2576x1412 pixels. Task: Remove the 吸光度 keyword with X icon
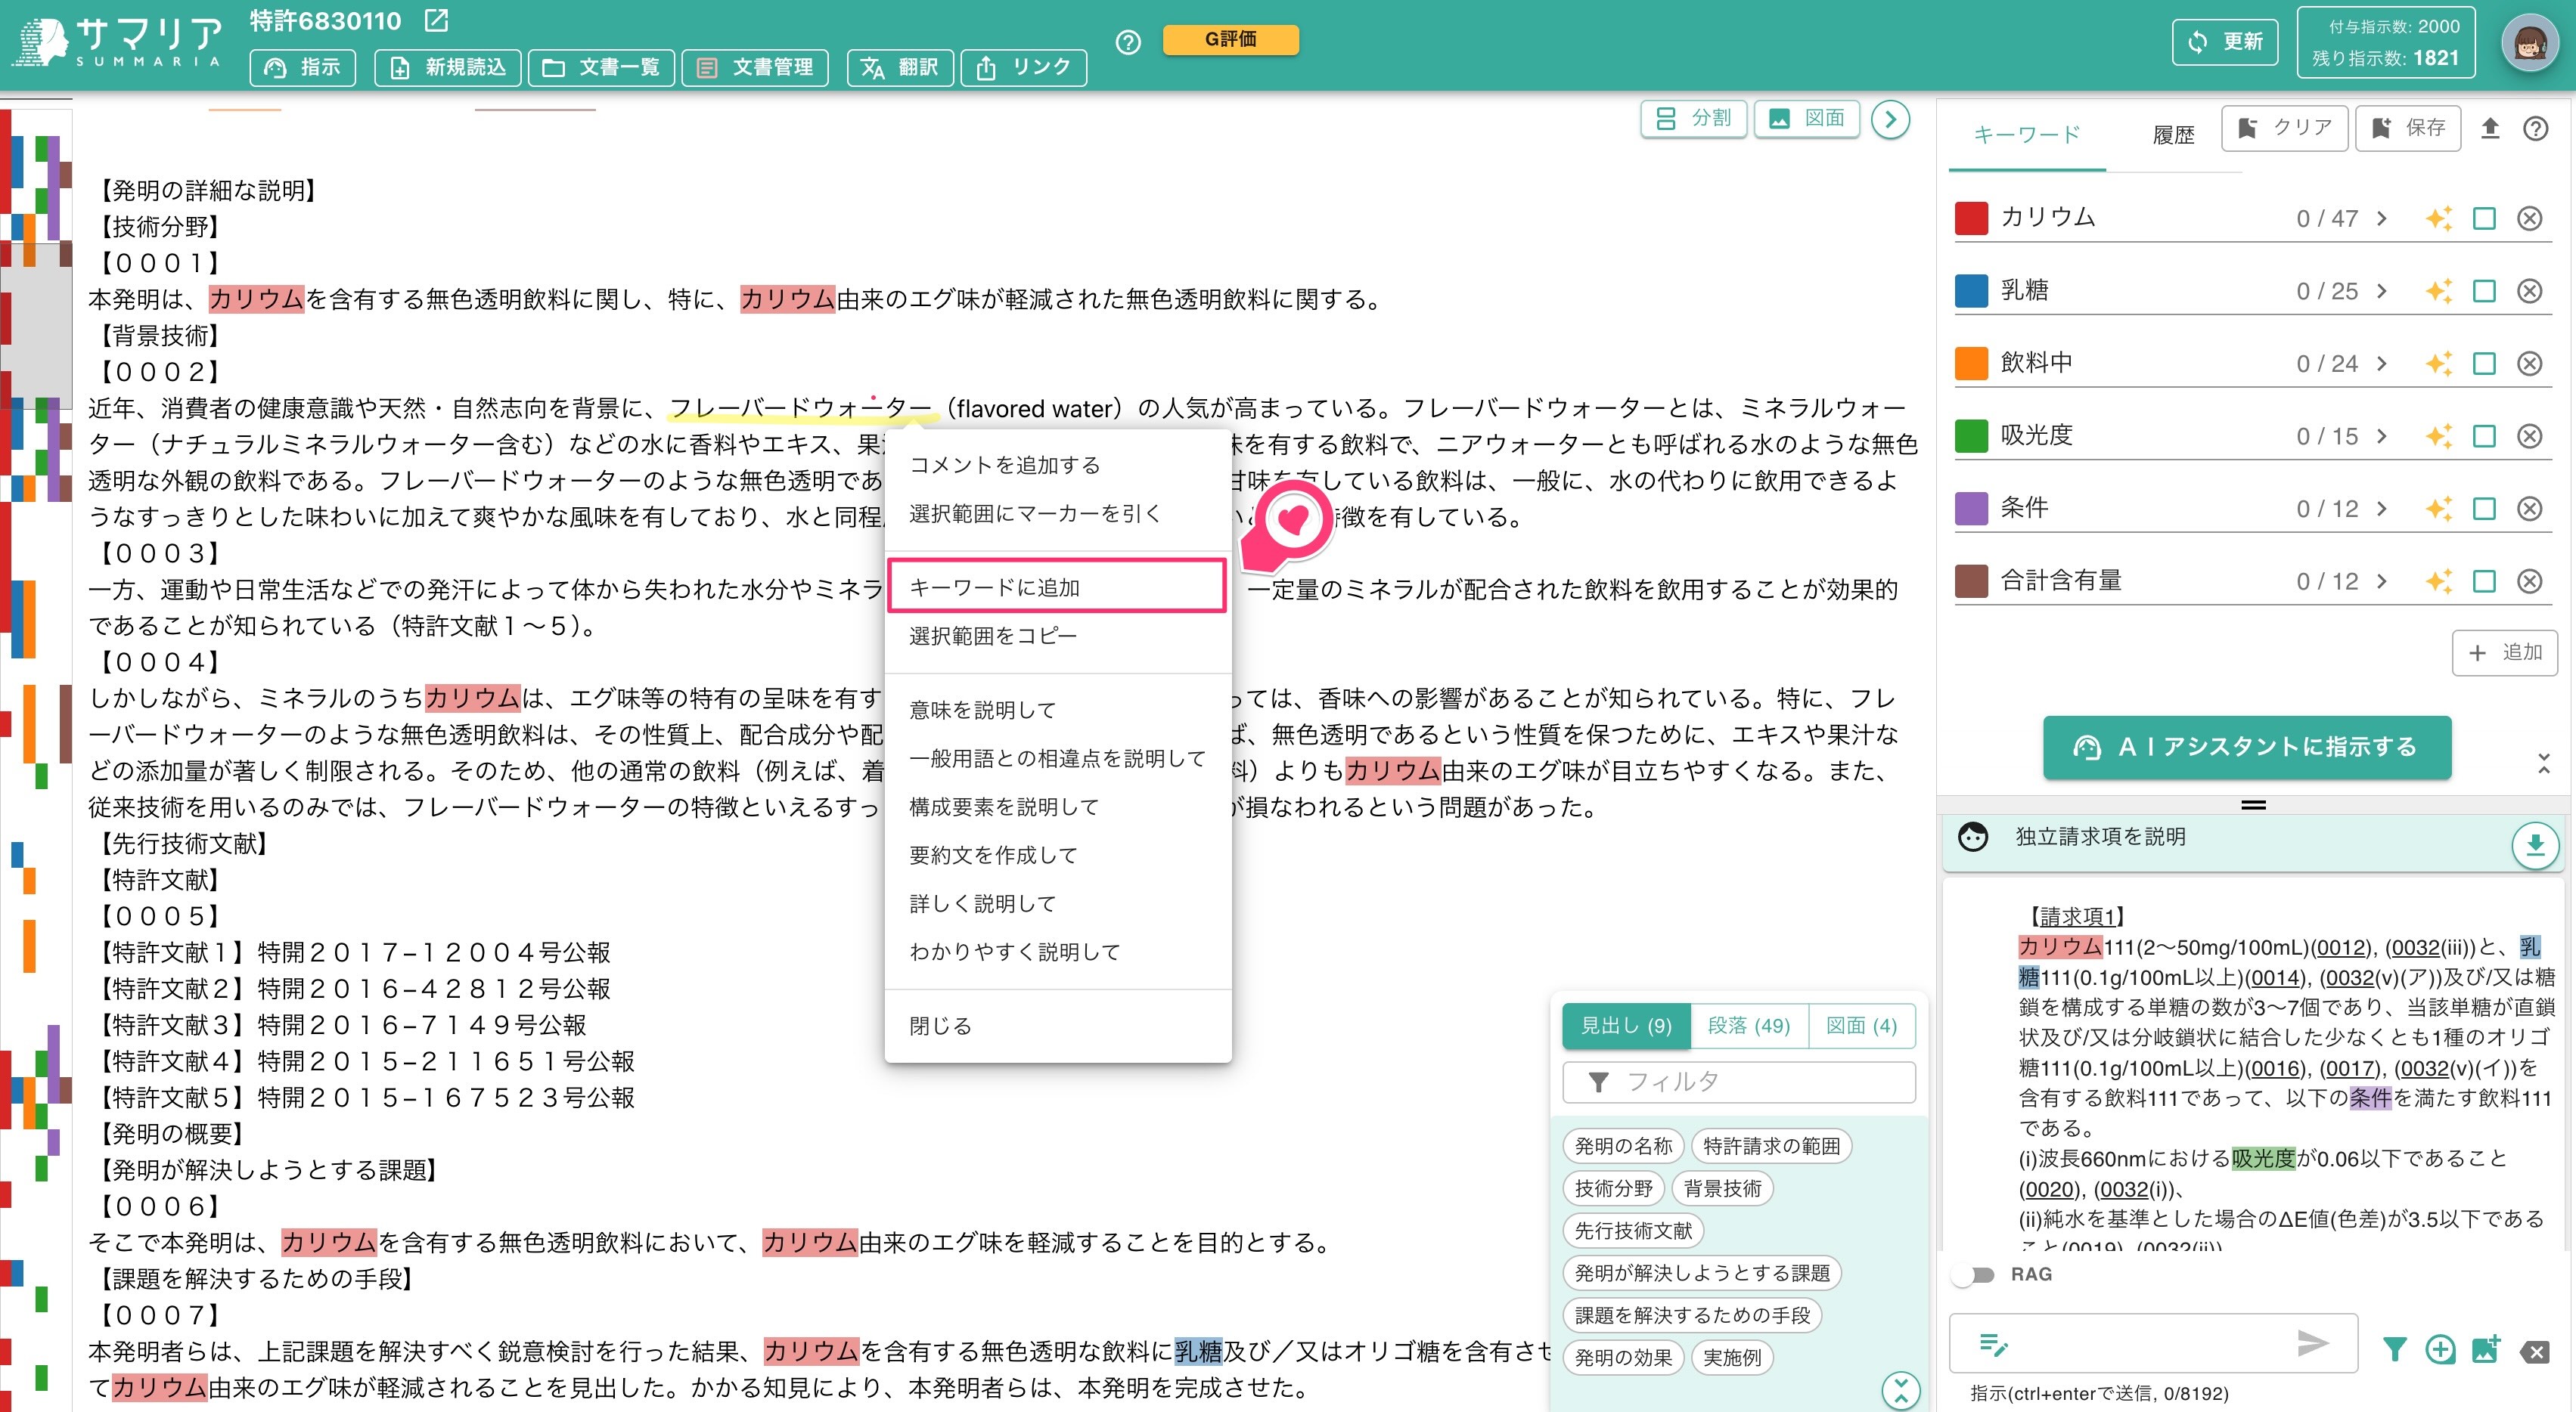click(x=2529, y=435)
